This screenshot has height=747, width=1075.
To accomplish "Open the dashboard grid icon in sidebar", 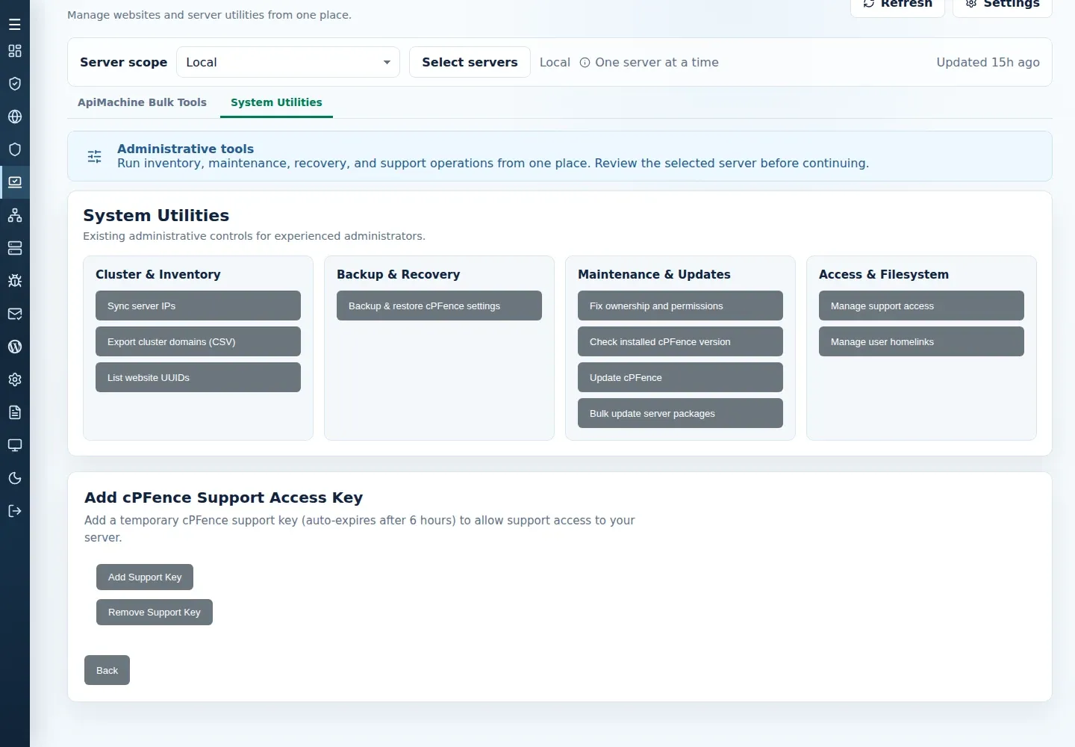I will (x=15, y=51).
